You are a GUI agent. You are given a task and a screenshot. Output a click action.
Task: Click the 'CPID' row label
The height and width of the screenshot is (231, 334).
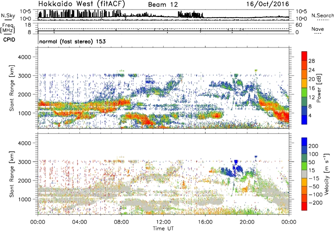[x=9, y=40]
